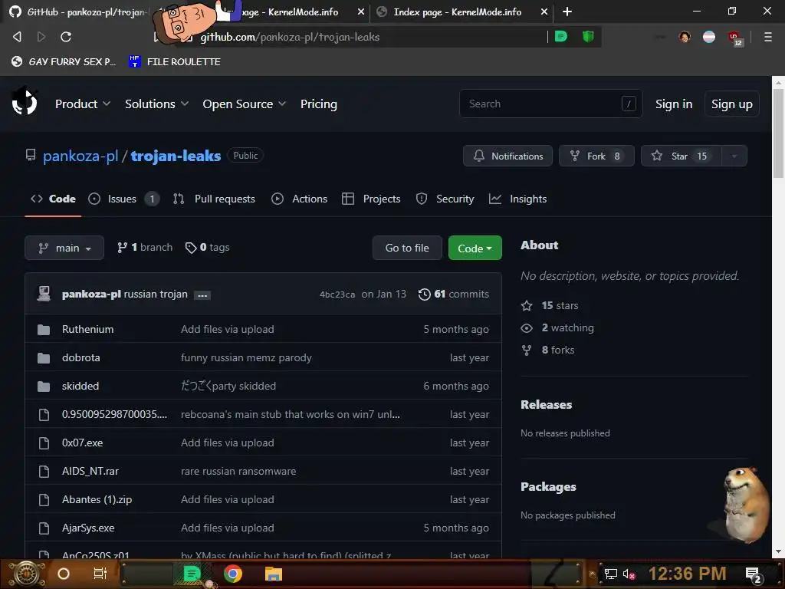
Task: Open the 61 commits history link
Action: tap(454, 294)
